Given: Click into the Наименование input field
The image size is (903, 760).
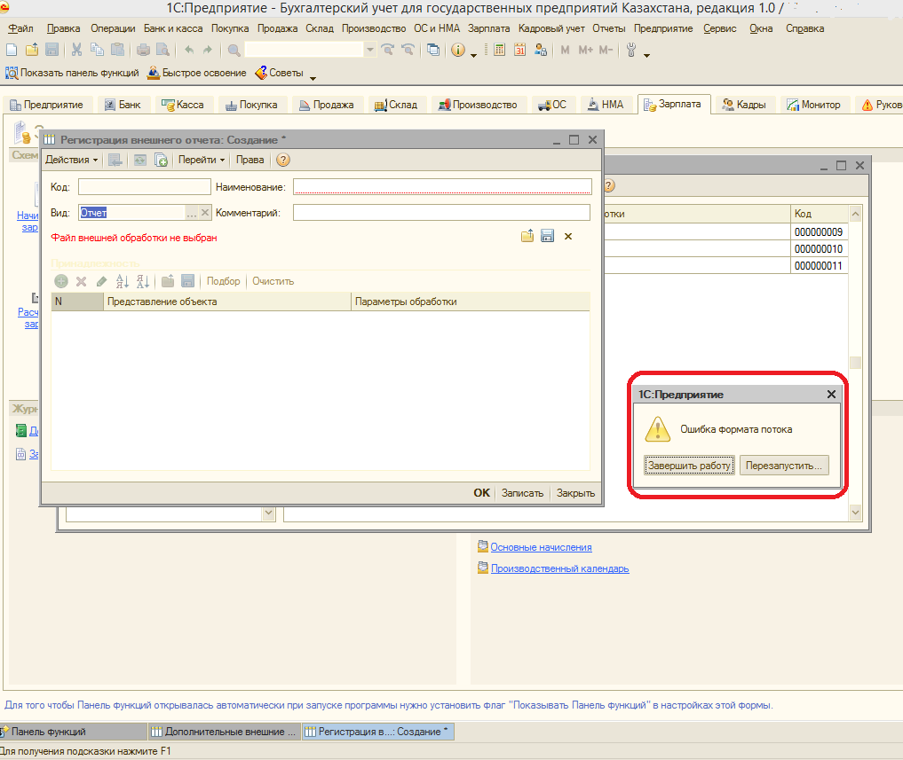Looking at the screenshot, I should (x=442, y=187).
